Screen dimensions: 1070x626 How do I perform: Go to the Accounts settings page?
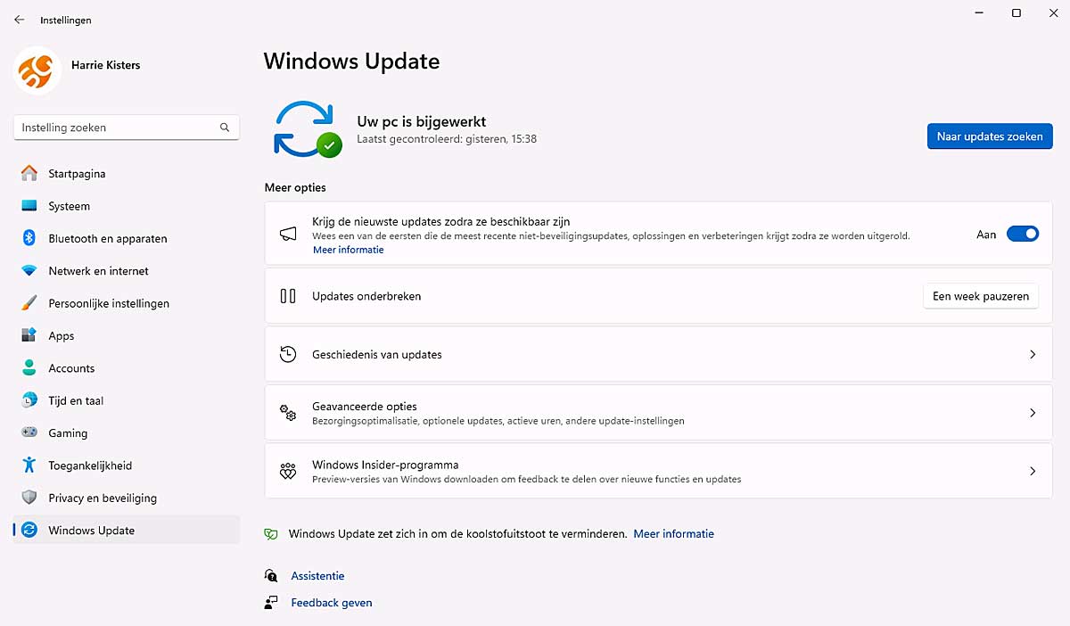coord(71,368)
